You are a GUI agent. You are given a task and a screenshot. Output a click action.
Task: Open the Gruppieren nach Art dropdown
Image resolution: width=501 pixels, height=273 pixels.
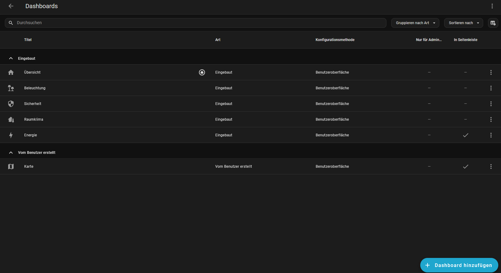415,23
